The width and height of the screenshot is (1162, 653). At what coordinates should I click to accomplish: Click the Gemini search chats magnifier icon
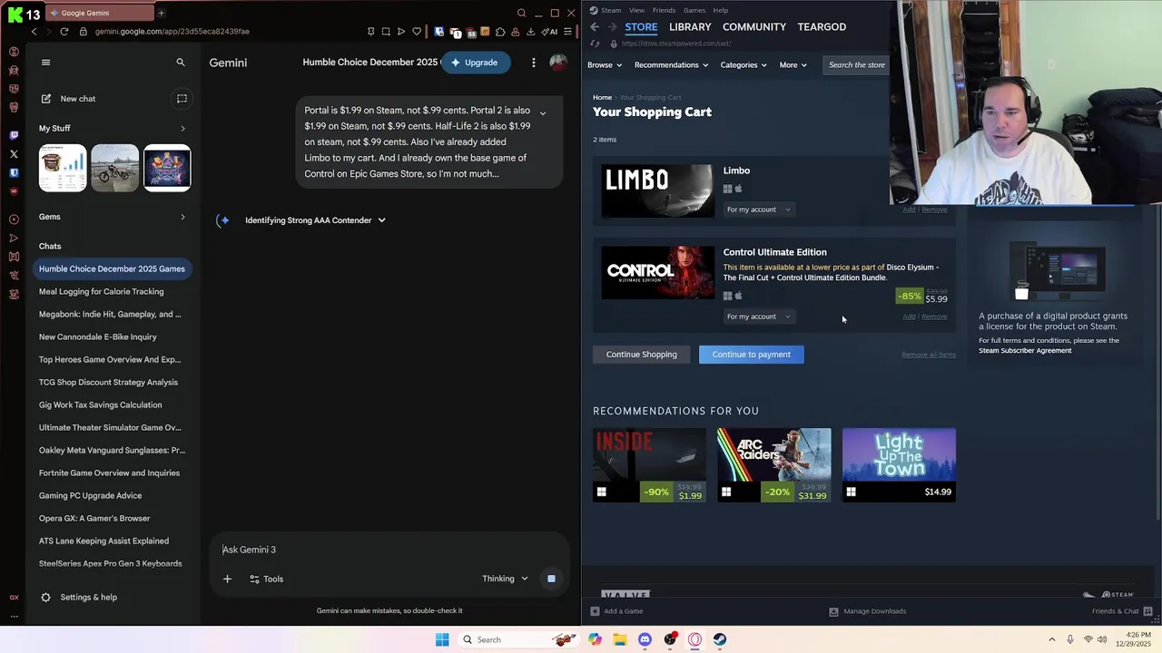pos(181,63)
